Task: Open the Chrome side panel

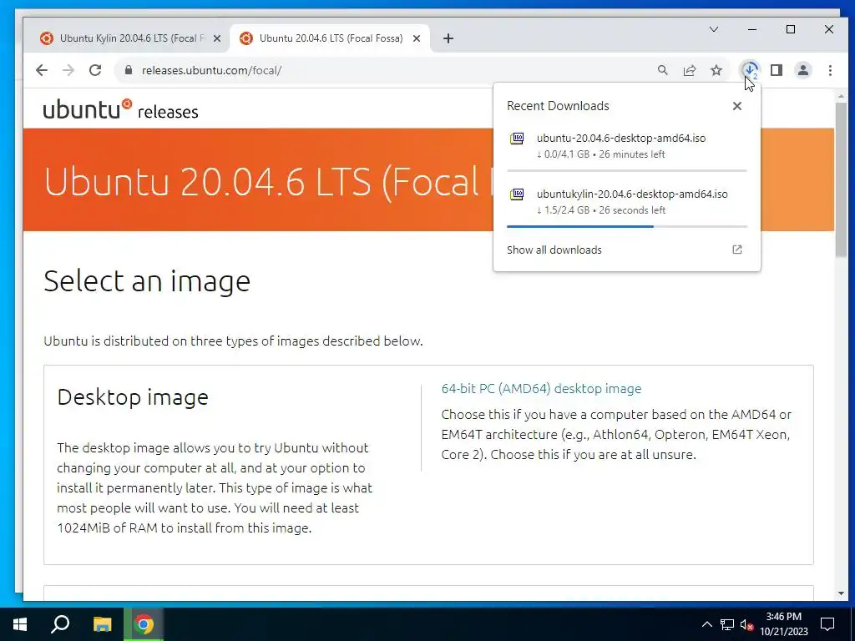Action: click(777, 70)
